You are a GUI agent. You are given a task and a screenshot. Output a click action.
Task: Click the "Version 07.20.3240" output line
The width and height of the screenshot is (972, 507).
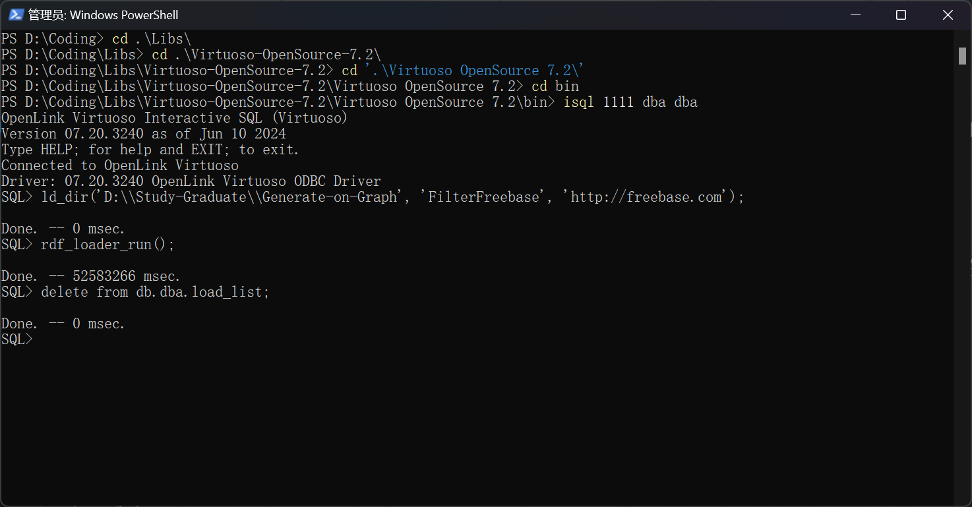[x=144, y=134]
